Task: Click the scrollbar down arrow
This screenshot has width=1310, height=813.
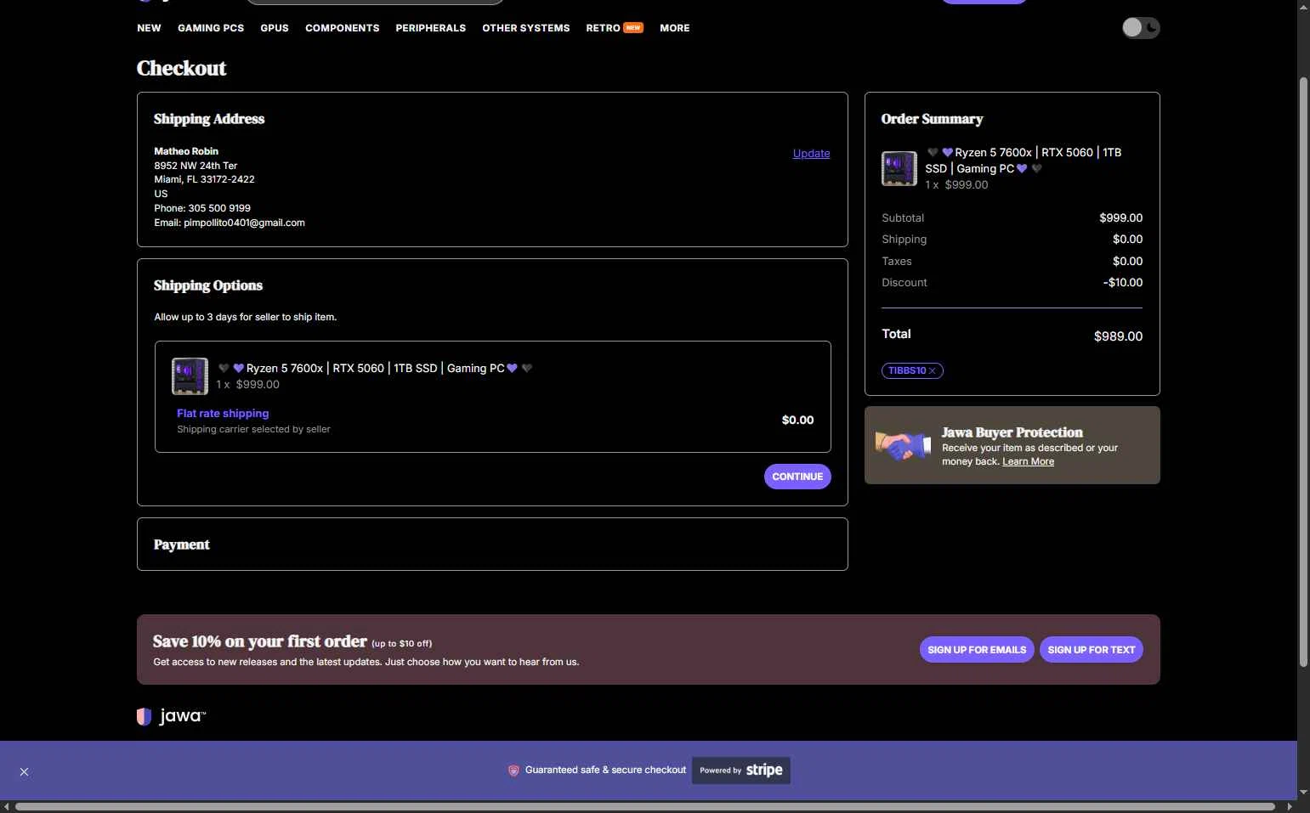Action: (1303, 792)
